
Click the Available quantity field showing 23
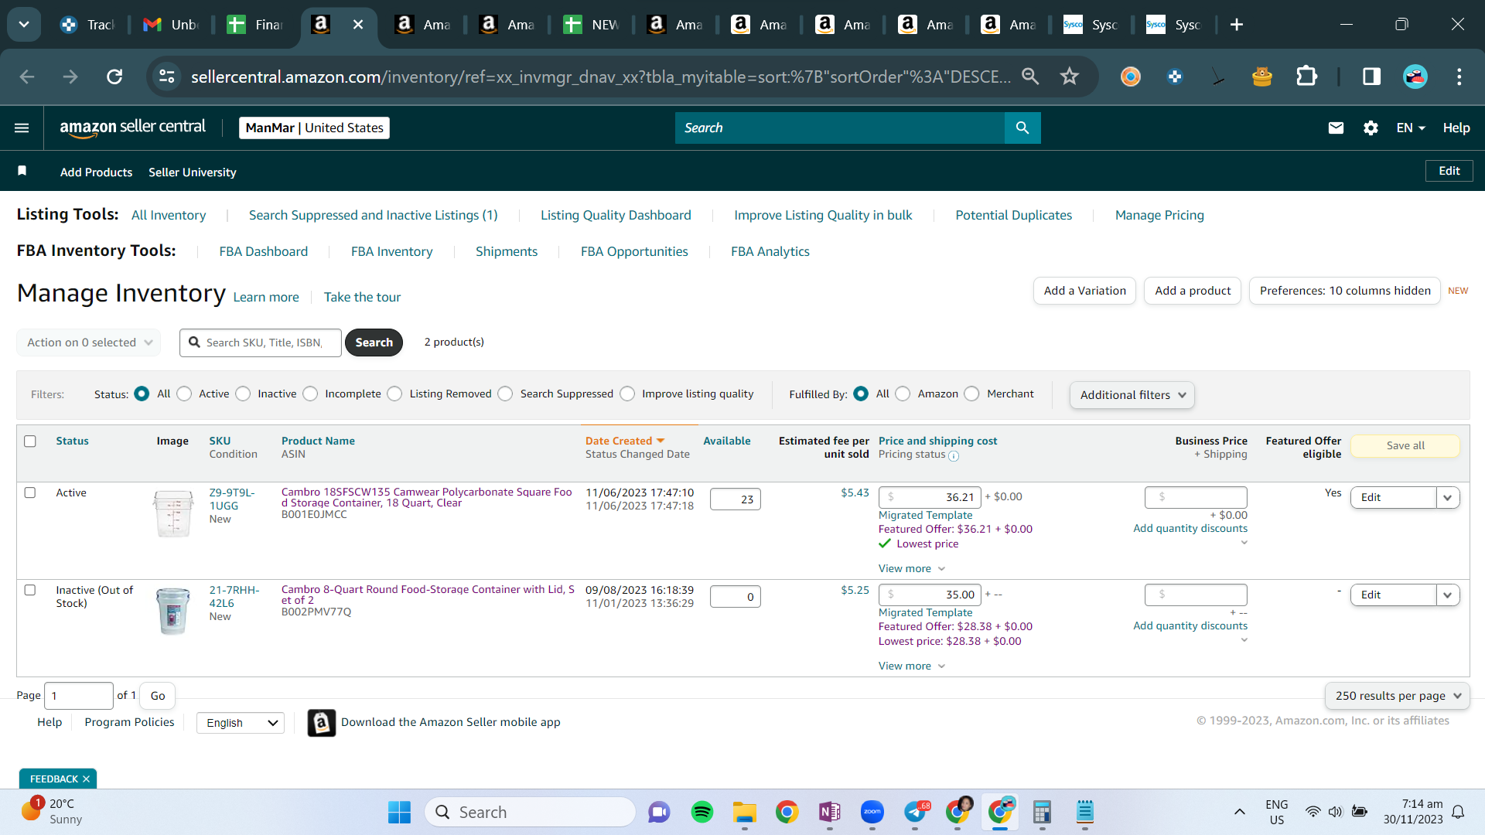tap(736, 499)
